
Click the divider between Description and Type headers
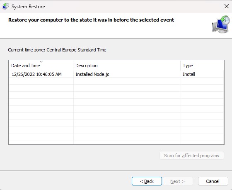point(181,66)
